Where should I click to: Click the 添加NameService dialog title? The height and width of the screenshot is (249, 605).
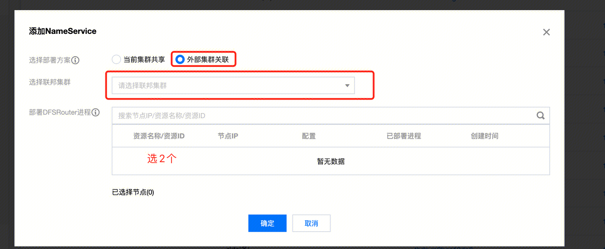(x=63, y=31)
